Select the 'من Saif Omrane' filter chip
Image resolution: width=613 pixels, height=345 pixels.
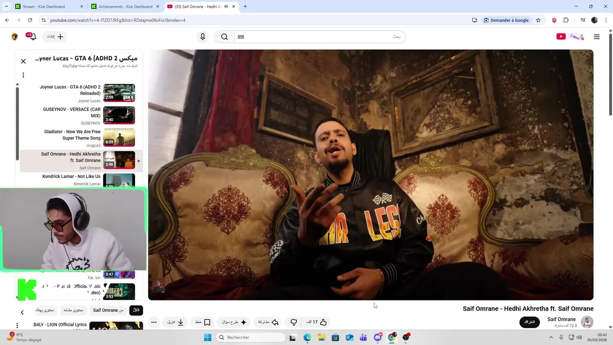[108, 310]
